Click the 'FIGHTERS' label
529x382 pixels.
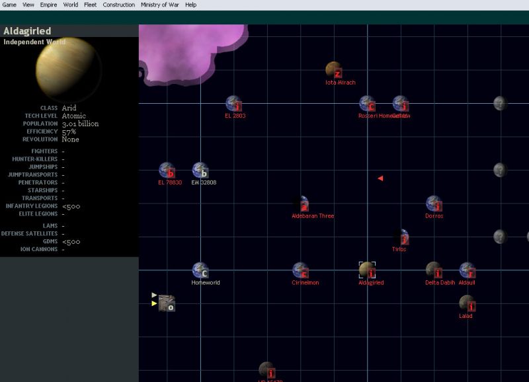point(44,151)
